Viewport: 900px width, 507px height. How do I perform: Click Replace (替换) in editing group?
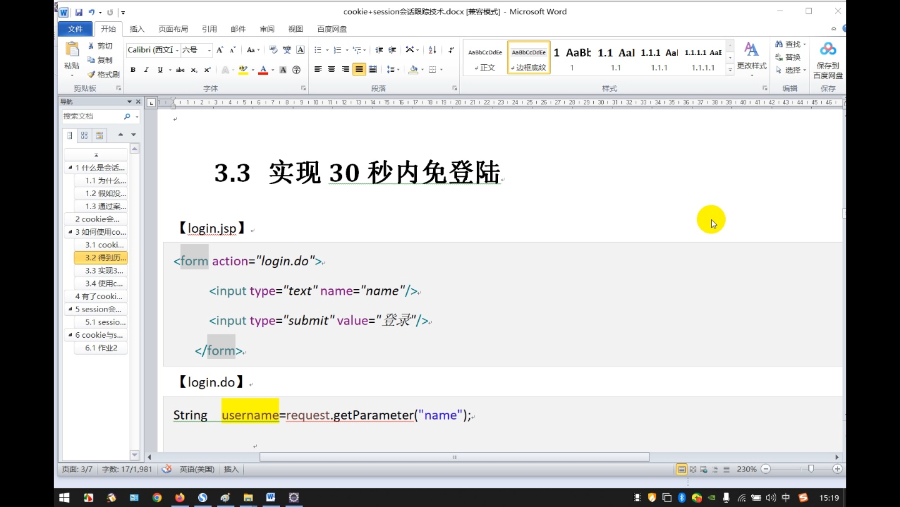(788, 57)
